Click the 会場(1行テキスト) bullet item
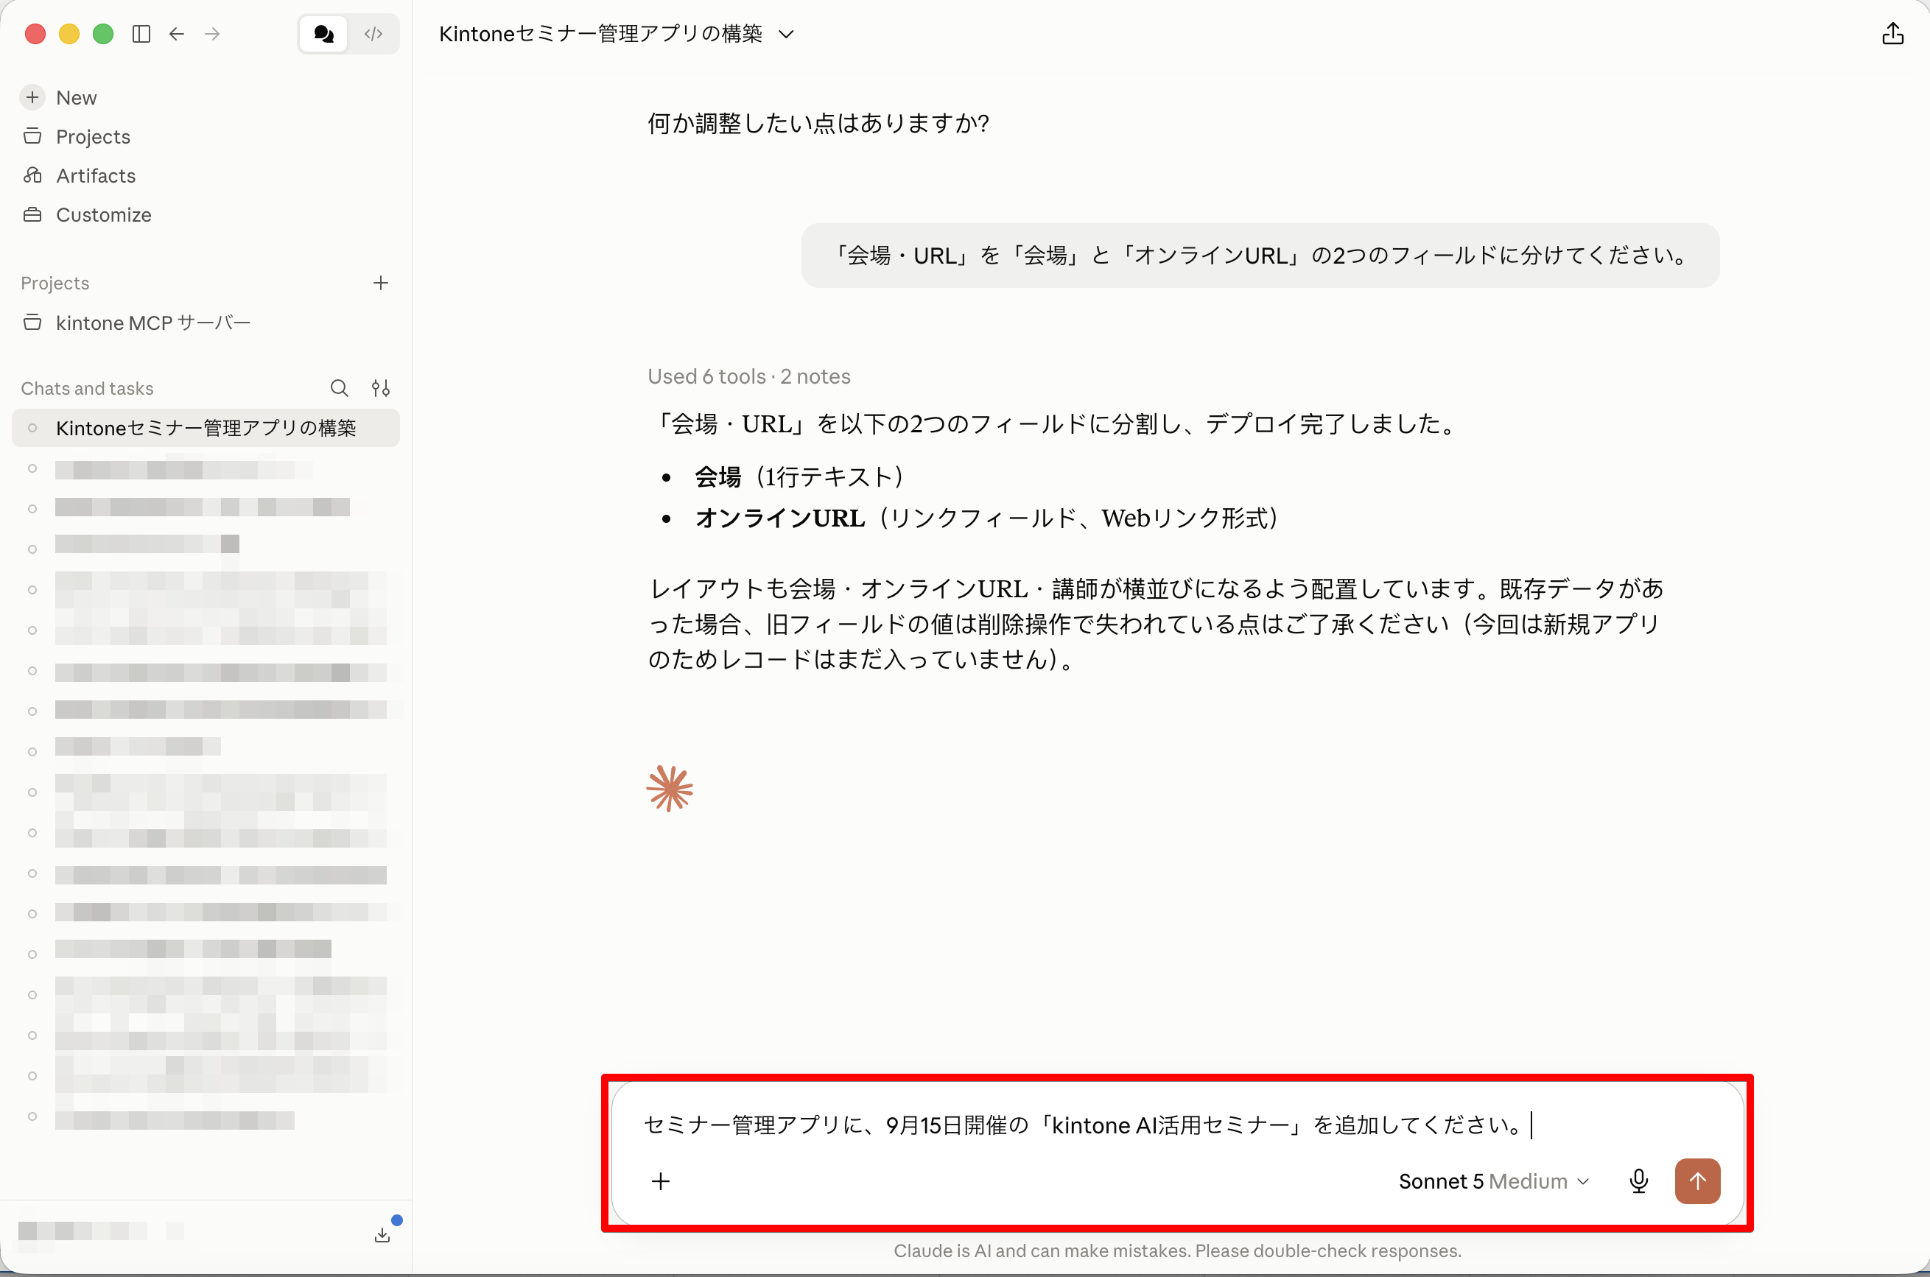 click(x=799, y=477)
